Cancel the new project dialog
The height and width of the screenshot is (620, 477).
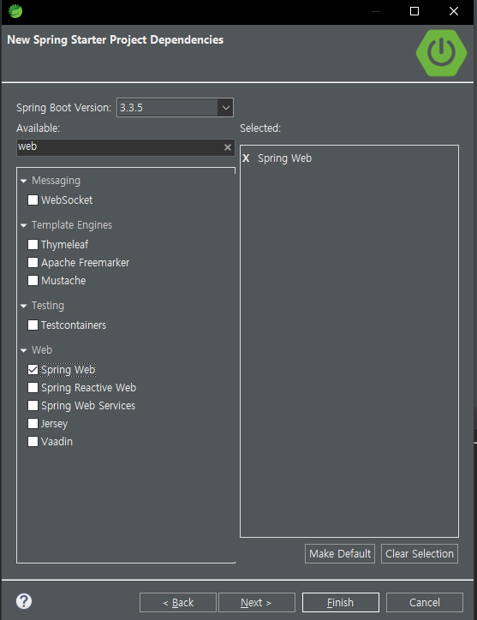425,602
